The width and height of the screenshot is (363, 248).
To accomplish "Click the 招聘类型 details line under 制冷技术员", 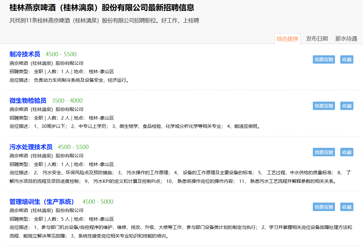I will click(62, 72).
